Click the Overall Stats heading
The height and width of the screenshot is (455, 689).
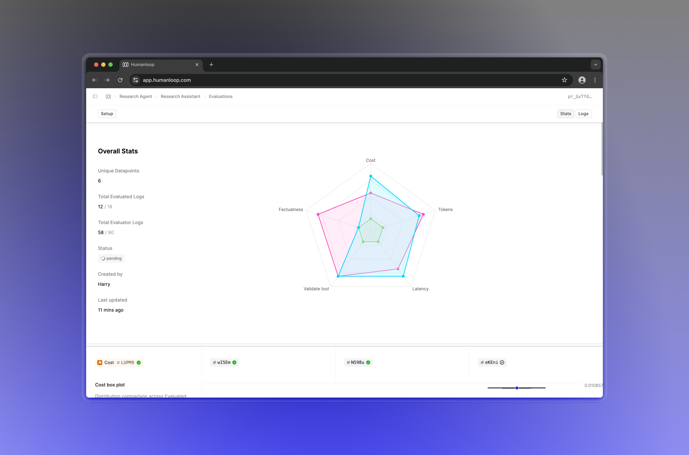click(x=118, y=151)
